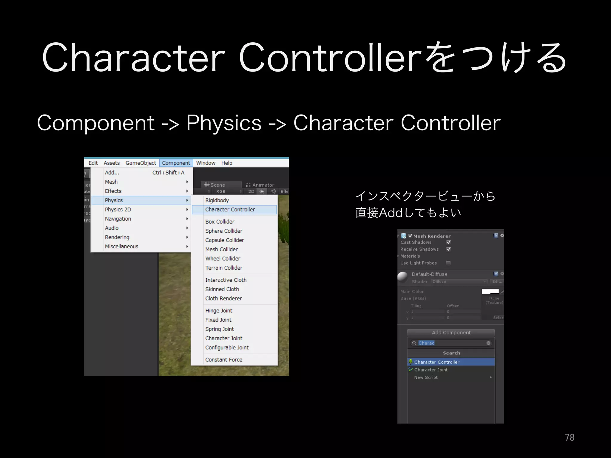This screenshot has width=611, height=458.
Task: Open the Default-Diffuse material help icon
Action: pos(496,274)
